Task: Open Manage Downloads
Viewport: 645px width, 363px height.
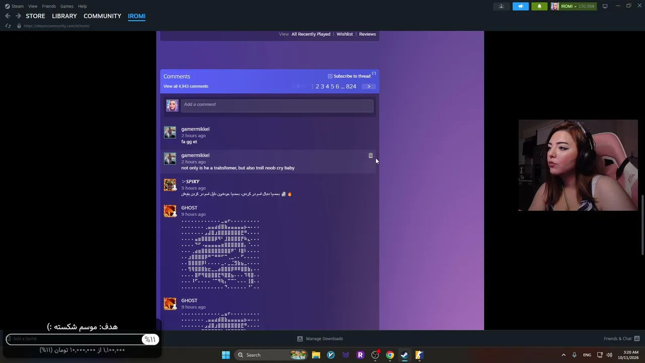Action: coord(320,339)
